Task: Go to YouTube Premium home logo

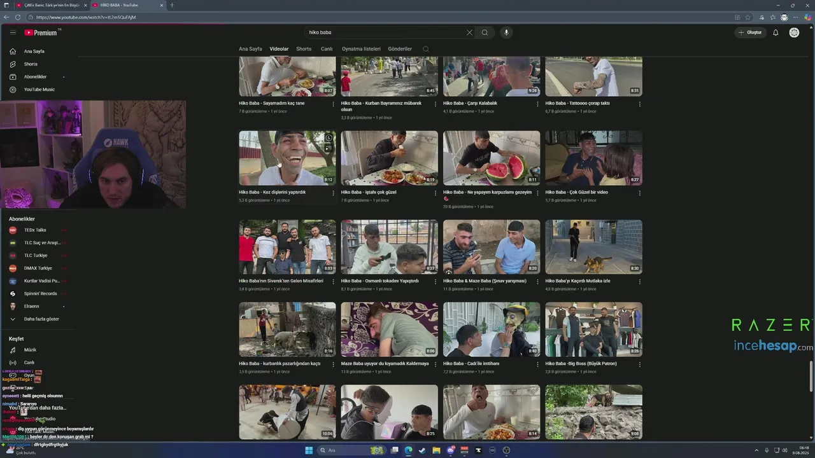Action: click(x=41, y=32)
